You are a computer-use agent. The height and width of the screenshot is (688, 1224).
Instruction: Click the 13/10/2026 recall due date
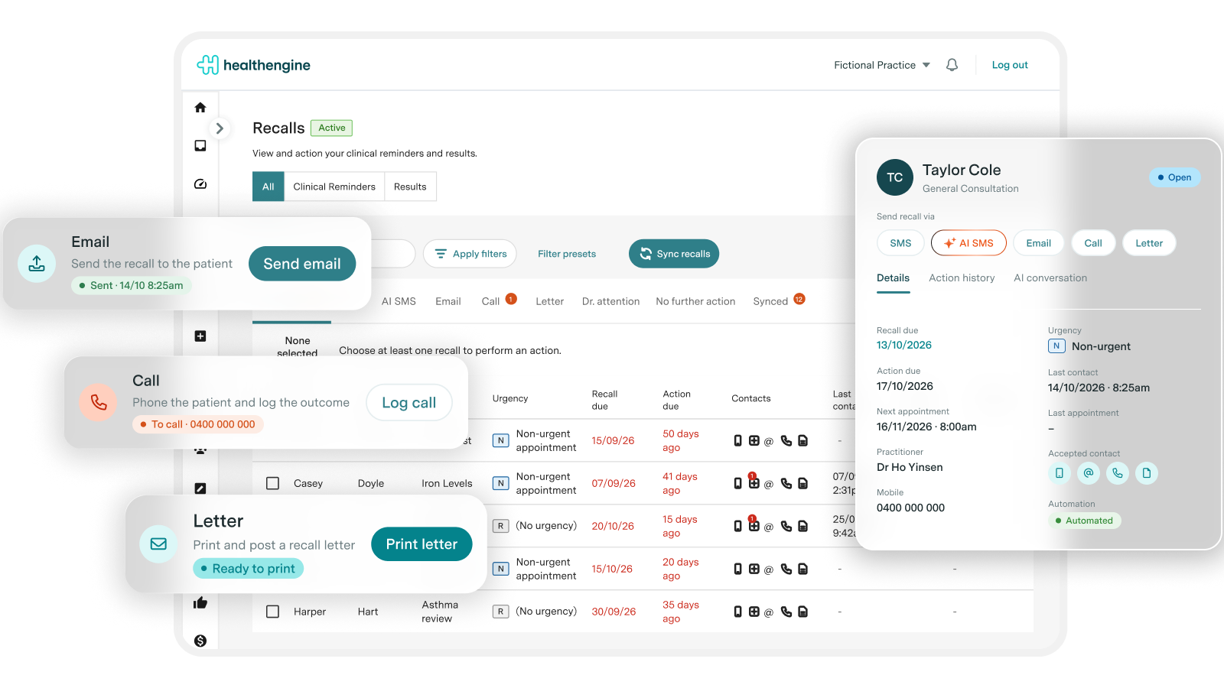click(x=904, y=346)
